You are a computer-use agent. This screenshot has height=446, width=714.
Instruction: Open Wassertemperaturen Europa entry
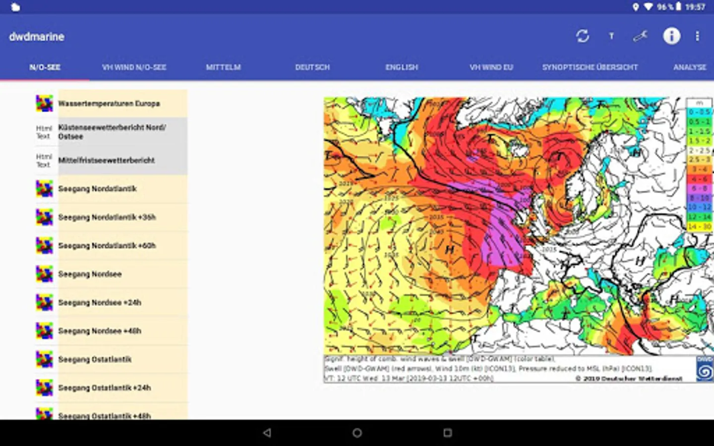coord(123,104)
